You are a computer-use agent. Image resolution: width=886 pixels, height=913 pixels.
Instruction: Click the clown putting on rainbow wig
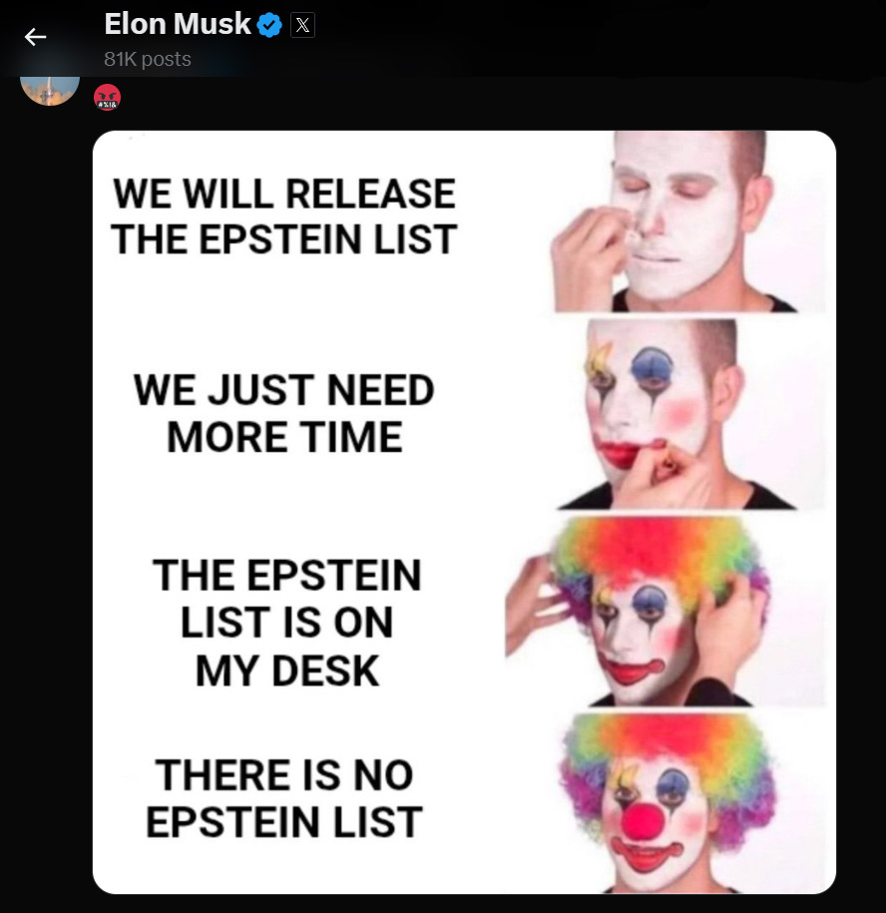click(665, 612)
